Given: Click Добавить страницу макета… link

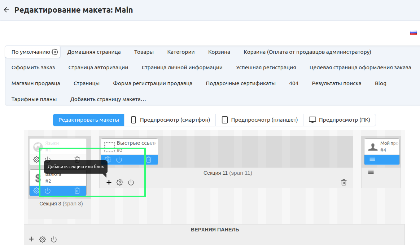Looking at the screenshot, I should click(108, 99).
